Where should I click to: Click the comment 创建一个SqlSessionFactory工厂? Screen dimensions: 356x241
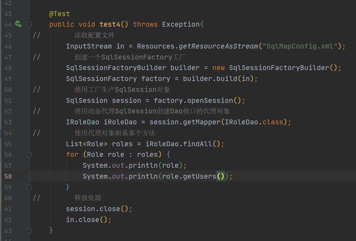(130, 57)
